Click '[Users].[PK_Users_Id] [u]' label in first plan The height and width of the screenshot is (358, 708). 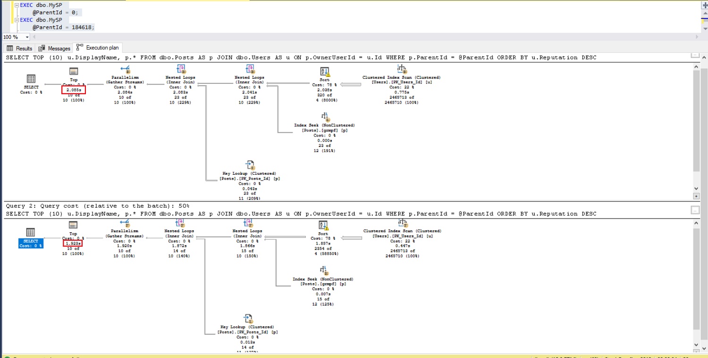[x=401, y=82]
